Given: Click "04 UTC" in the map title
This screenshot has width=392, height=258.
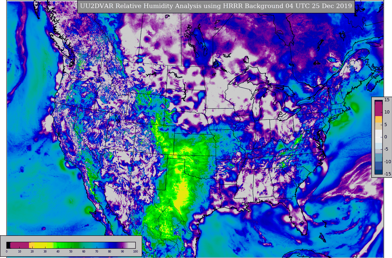Looking at the screenshot, I should pos(298,6).
